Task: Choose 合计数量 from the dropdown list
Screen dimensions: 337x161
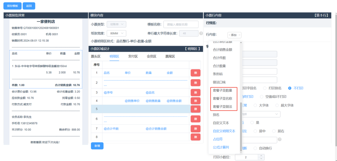Action: coord(219,66)
